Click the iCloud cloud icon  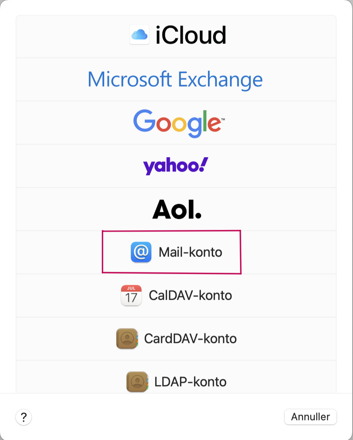(x=139, y=35)
